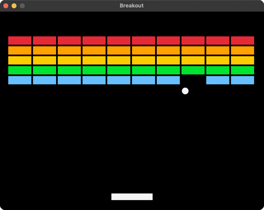Click the greyed-out zoom window button

pyautogui.click(x=22, y=6)
